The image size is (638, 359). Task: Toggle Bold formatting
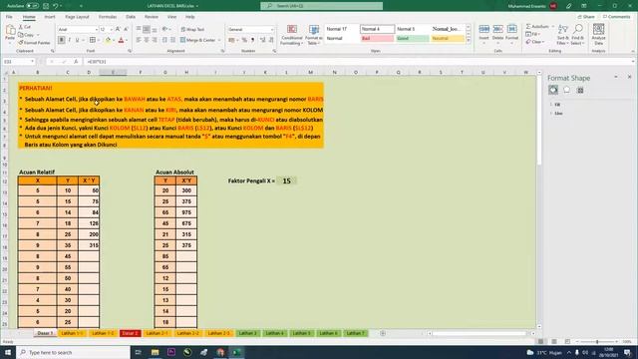(x=62, y=40)
